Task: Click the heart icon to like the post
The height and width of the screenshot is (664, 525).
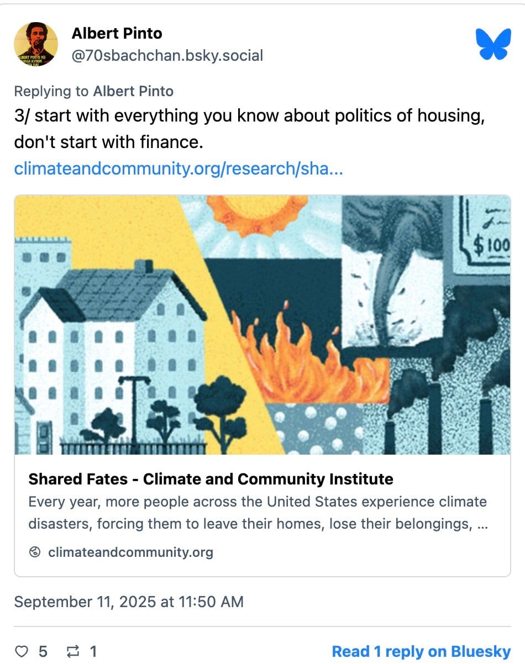Action: pyautogui.click(x=20, y=651)
